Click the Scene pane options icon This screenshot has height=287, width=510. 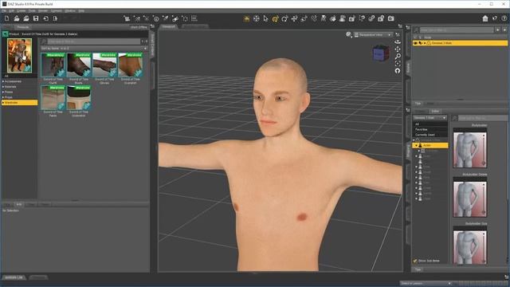pyautogui.click(x=408, y=27)
